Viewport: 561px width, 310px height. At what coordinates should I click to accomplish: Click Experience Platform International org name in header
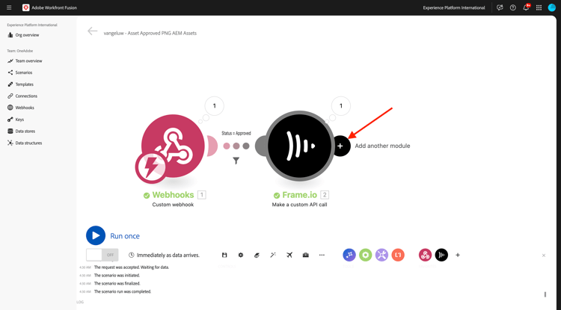(x=454, y=8)
